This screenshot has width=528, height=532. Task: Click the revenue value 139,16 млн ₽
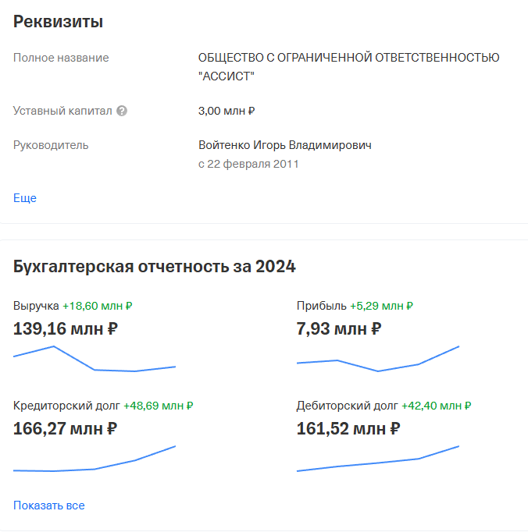pos(66,328)
